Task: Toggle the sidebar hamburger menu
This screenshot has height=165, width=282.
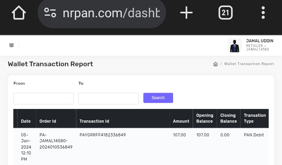Action: click(x=11, y=45)
